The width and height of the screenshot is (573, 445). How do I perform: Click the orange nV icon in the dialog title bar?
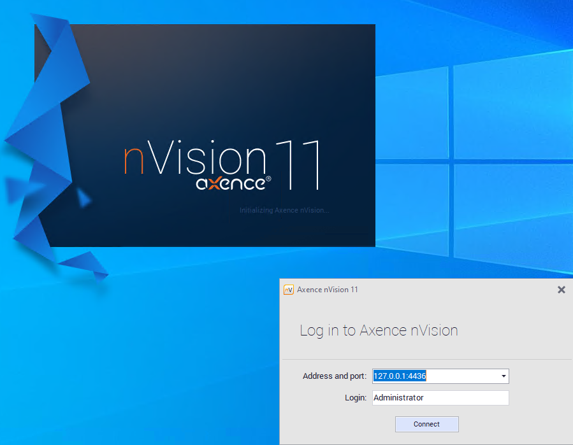point(289,290)
